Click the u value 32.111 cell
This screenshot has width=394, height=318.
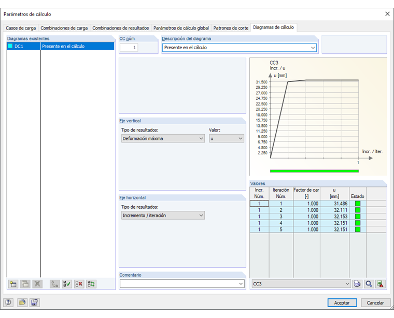334,210
